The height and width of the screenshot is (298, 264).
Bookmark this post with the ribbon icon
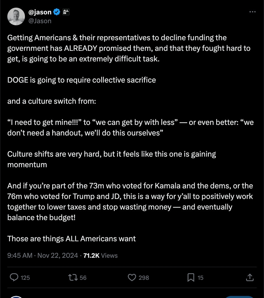[x=191, y=277]
